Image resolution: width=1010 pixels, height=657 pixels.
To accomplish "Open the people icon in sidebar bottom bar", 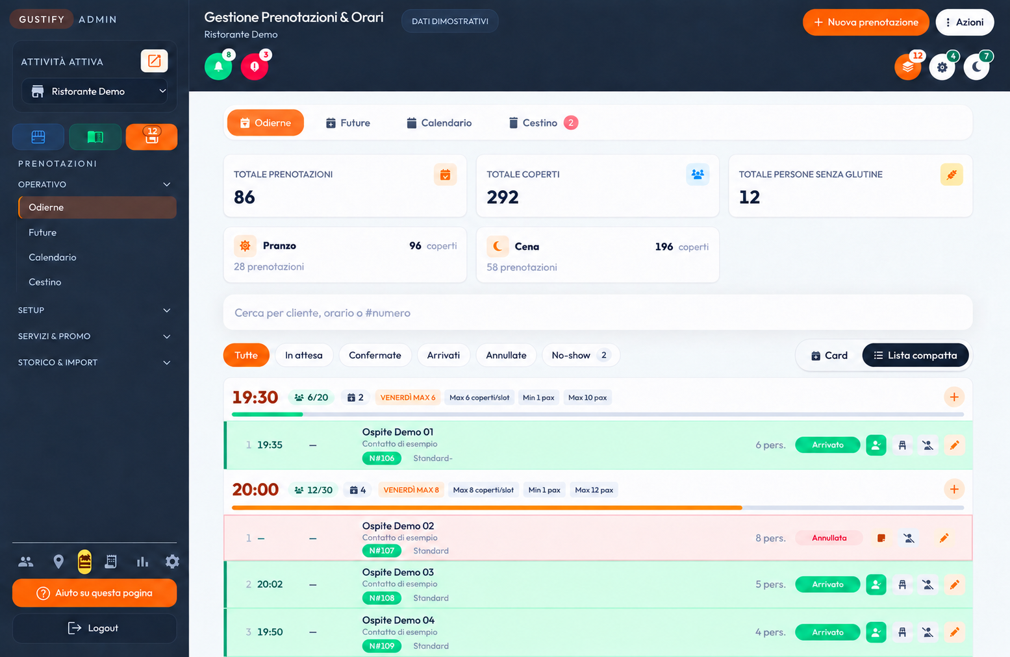I will [x=26, y=562].
